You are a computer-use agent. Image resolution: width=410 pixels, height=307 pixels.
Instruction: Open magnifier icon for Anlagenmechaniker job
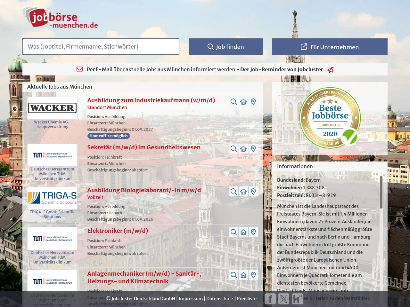click(234, 275)
